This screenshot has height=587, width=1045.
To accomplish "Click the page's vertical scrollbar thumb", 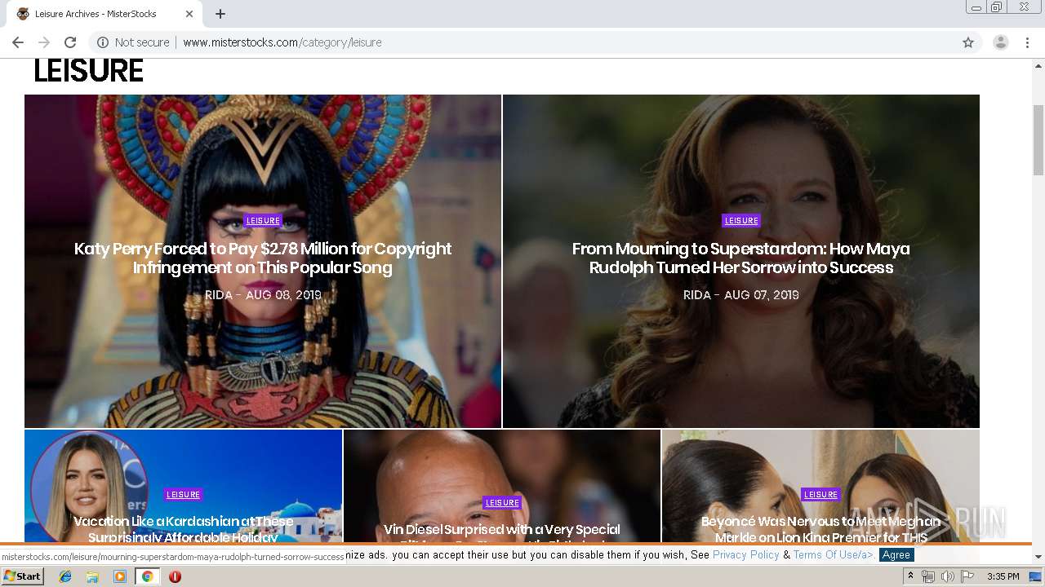I will click(x=1038, y=140).
